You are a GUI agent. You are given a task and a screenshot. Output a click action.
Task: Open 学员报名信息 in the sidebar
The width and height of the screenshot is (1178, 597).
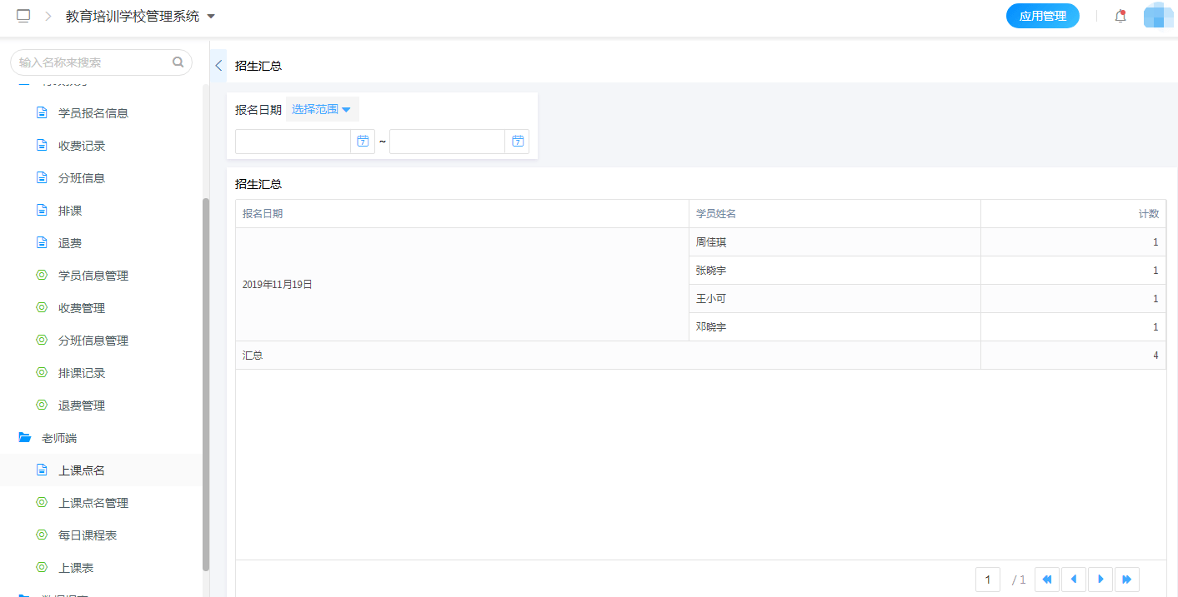(93, 113)
